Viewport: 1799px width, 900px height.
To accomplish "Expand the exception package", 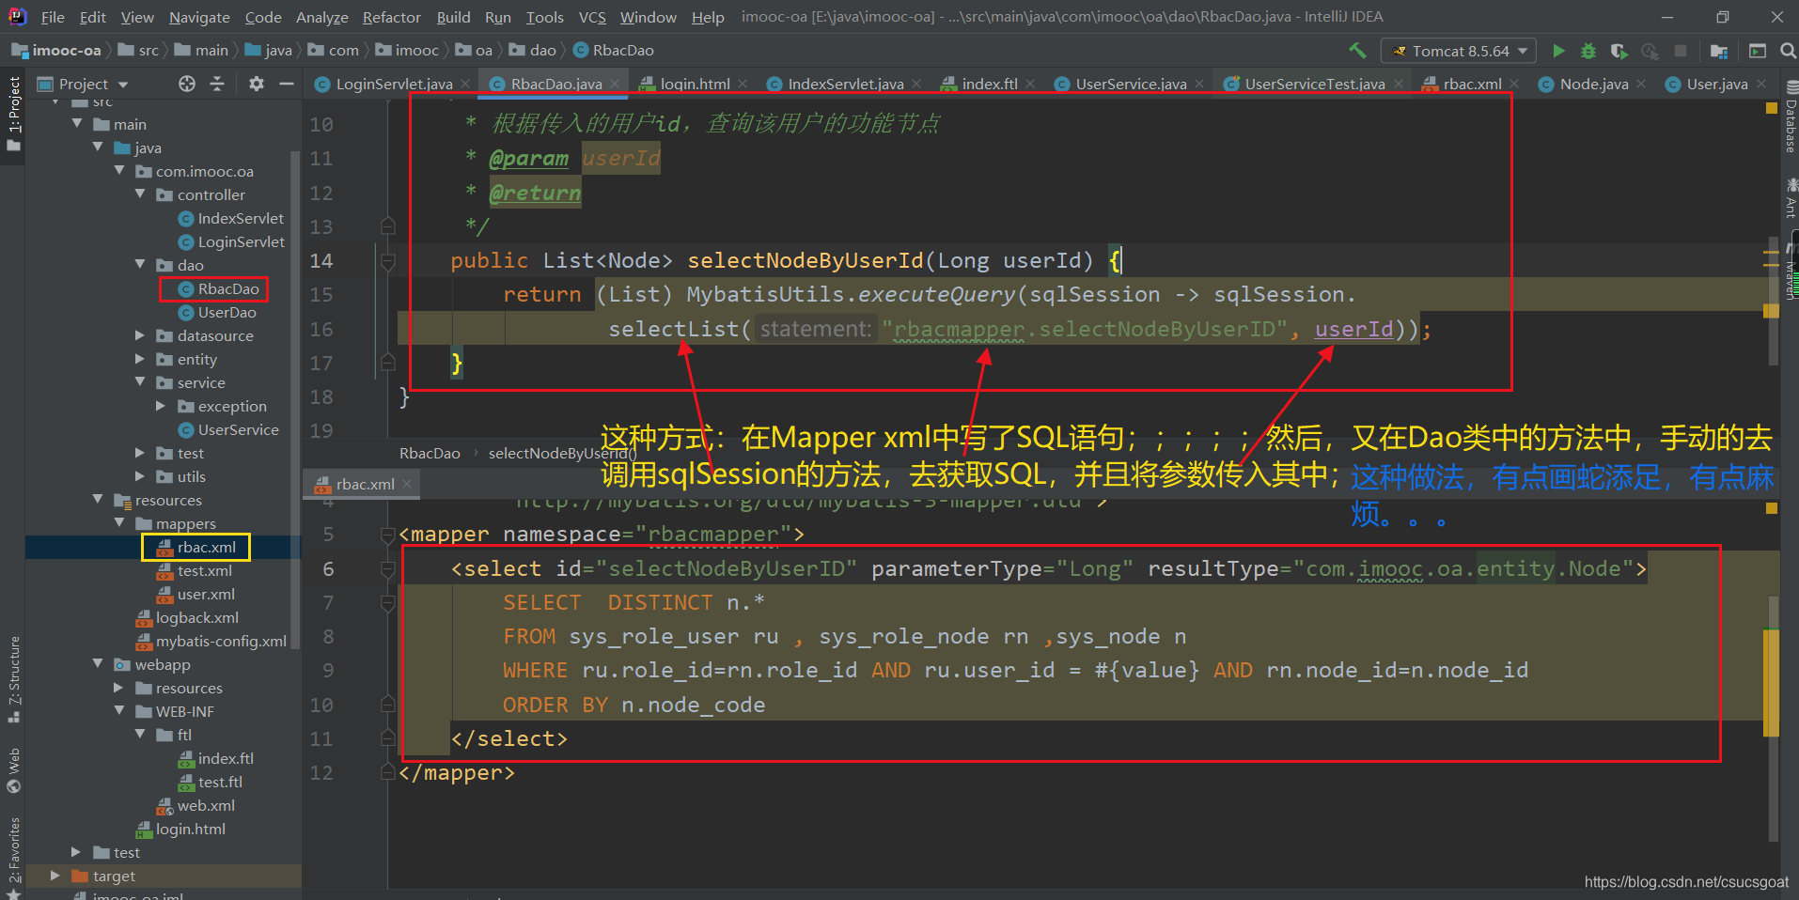I will tap(161, 406).
